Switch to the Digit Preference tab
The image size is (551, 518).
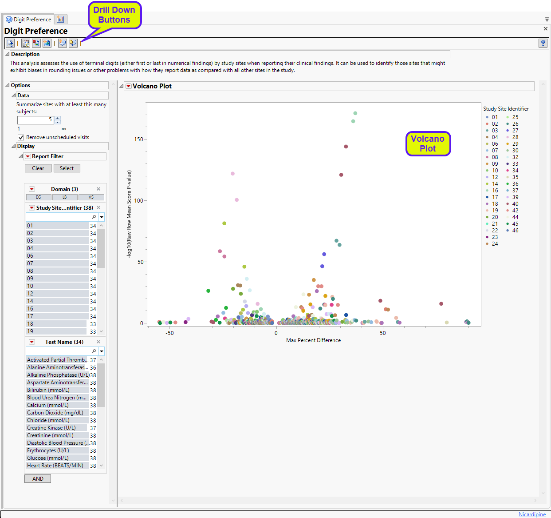(29, 20)
